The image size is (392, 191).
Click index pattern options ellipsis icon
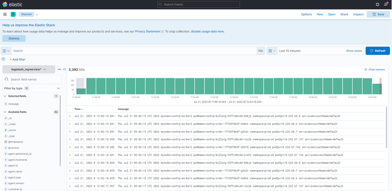pos(59,69)
